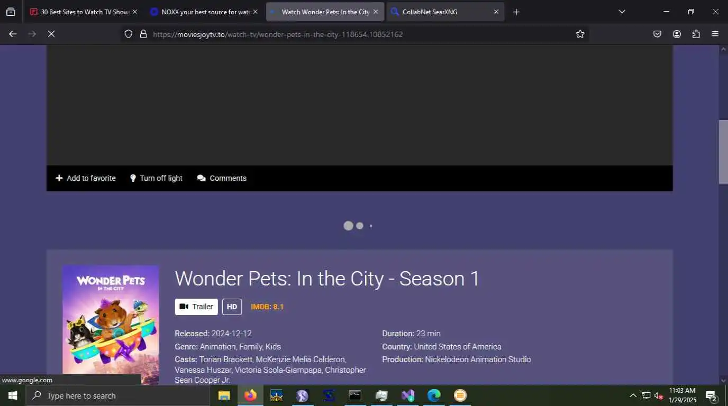
Task: Open File Explorer from taskbar
Action: 224,395
